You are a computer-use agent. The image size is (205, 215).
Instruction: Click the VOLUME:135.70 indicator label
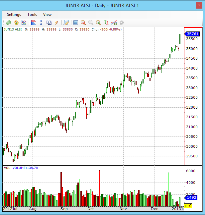[25, 168]
